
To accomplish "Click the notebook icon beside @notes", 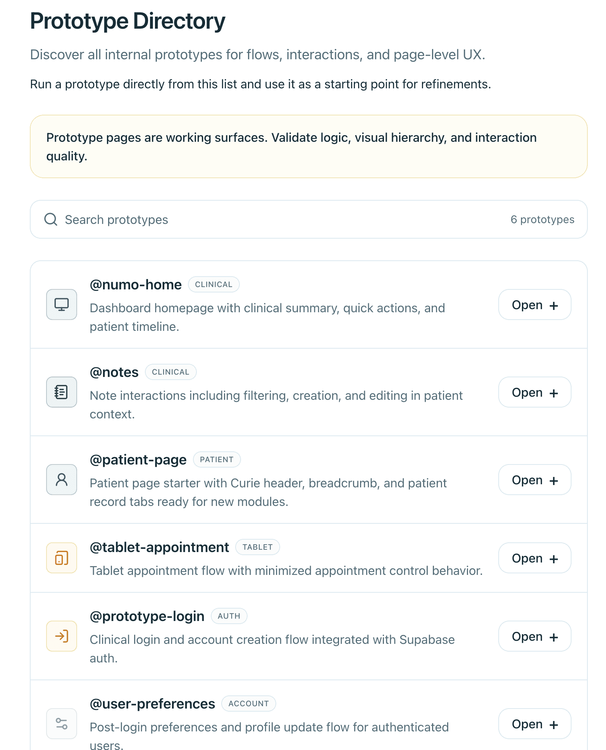I will point(62,392).
